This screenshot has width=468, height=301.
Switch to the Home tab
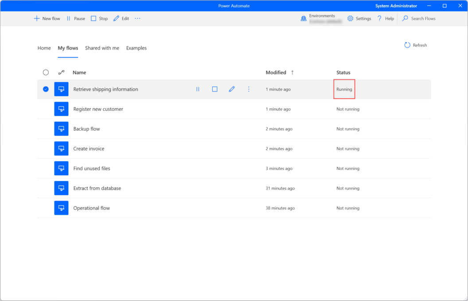click(44, 48)
